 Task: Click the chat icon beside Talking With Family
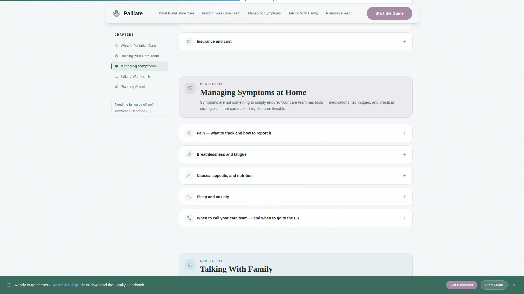pyautogui.click(x=117, y=76)
